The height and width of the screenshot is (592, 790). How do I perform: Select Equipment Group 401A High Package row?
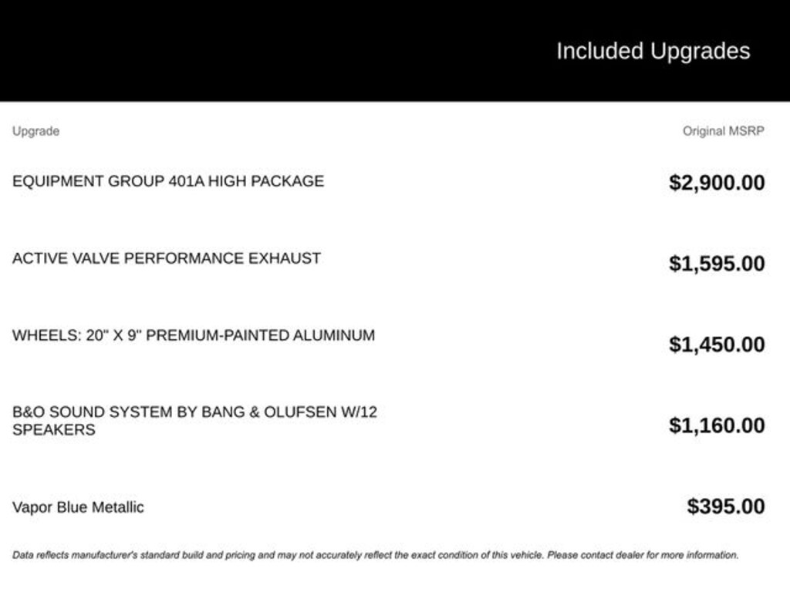pyautogui.click(x=168, y=181)
